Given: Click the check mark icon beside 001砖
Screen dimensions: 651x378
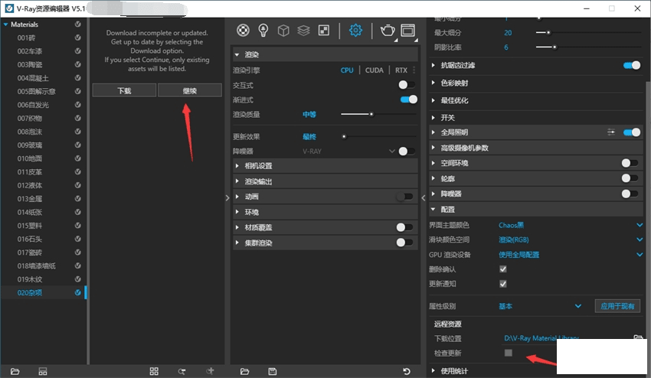Looking at the screenshot, I should click(x=77, y=37).
